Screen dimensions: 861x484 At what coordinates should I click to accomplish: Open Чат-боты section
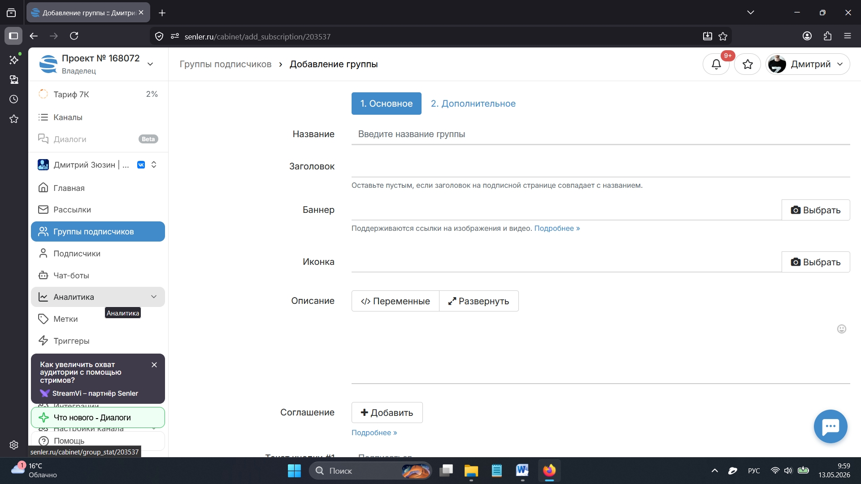[x=98, y=275]
